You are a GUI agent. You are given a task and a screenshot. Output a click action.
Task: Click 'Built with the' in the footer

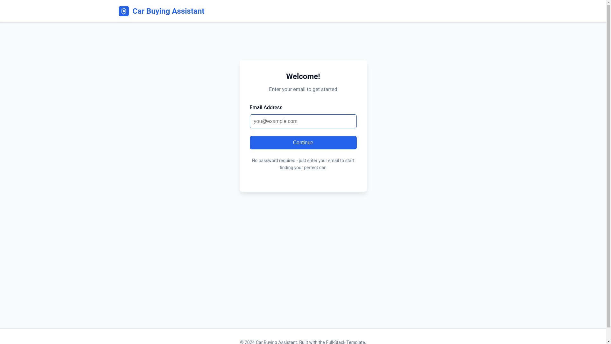312,342
